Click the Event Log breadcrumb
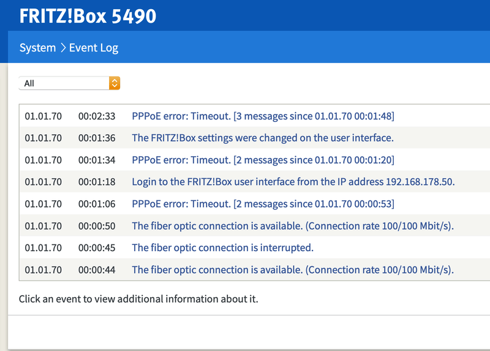 [x=94, y=48]
